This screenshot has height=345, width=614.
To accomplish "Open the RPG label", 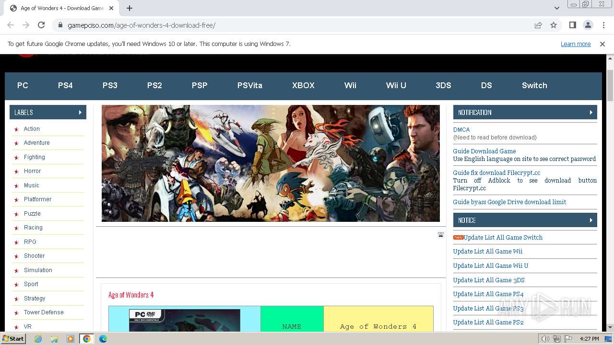I will (x=30, y=242).
